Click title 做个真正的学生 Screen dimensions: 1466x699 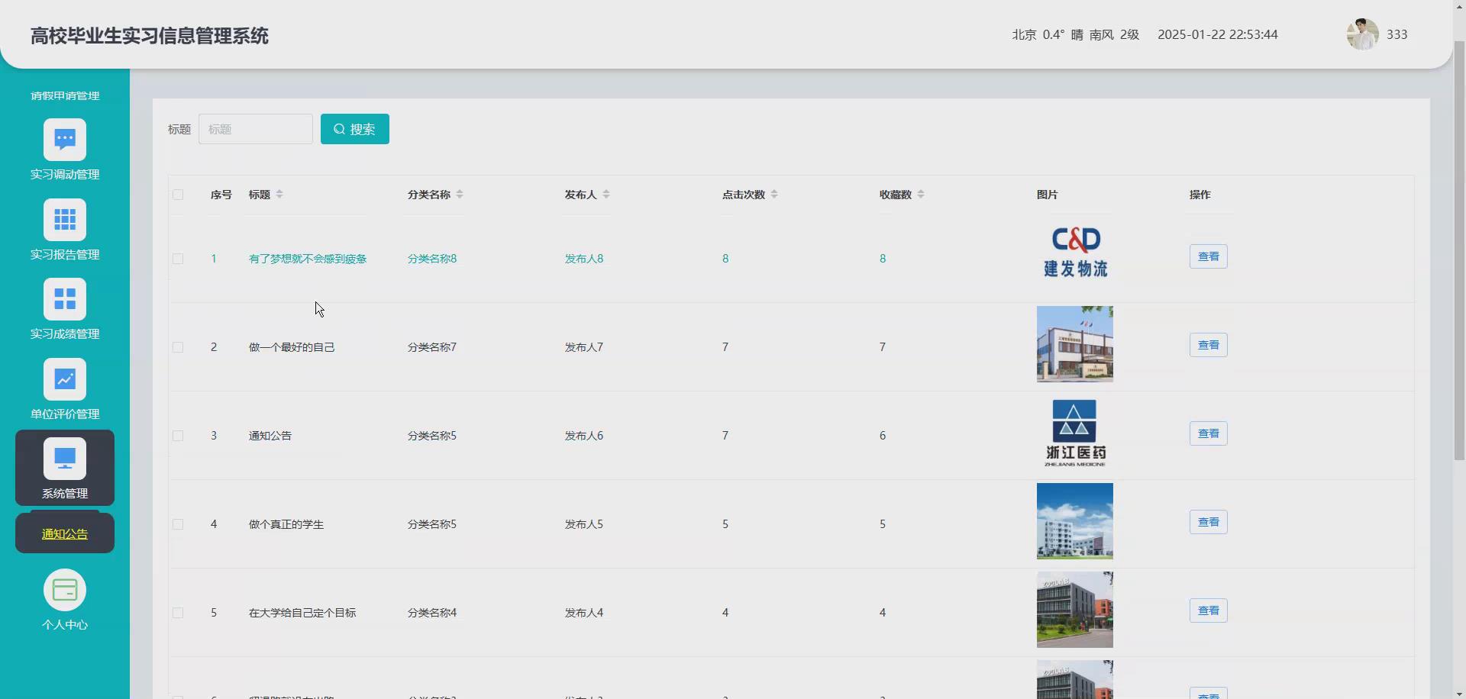pos(286,524)
